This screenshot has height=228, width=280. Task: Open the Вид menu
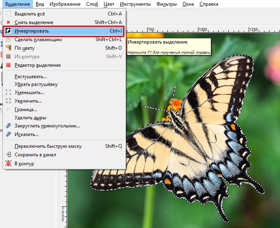40,4
